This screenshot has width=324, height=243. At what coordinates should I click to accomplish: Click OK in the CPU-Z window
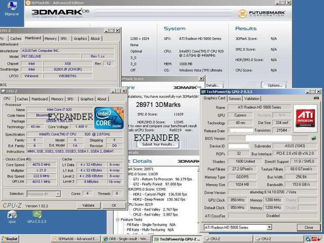pos(114,205)
